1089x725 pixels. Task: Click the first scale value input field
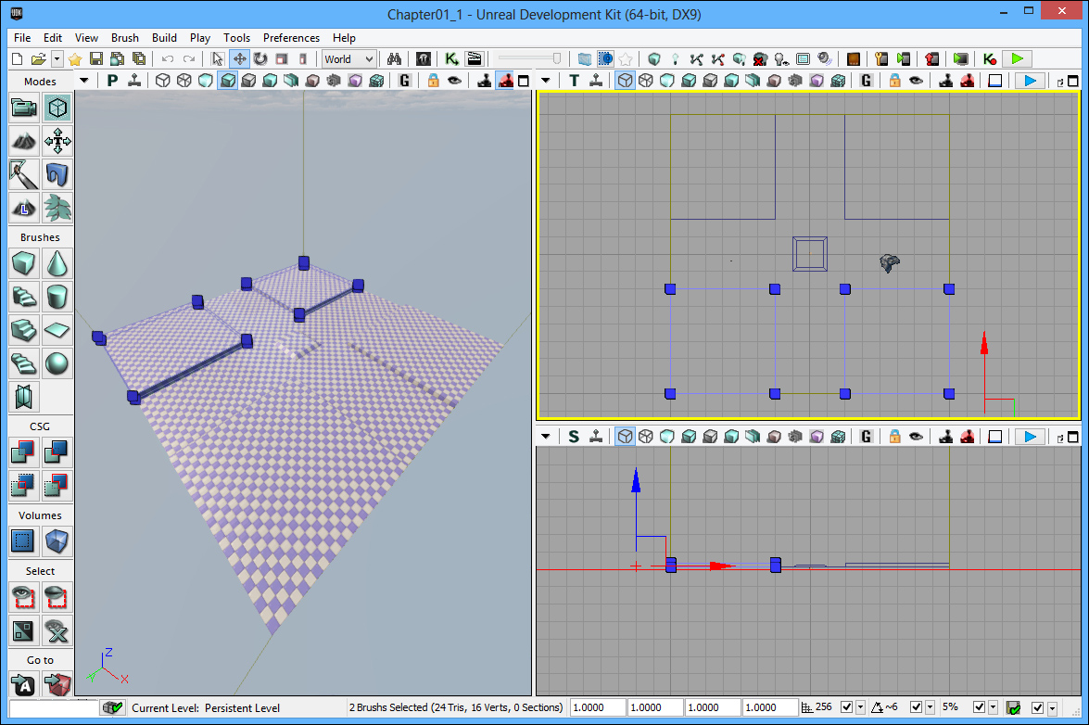pyautogui.click(x=597, y=707)
